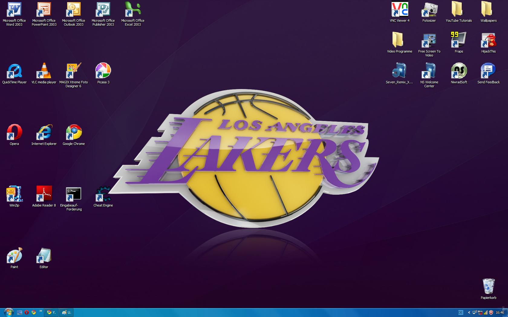
Task: Click the Picasa 3 desktop icon
Action: coord(103,74)
